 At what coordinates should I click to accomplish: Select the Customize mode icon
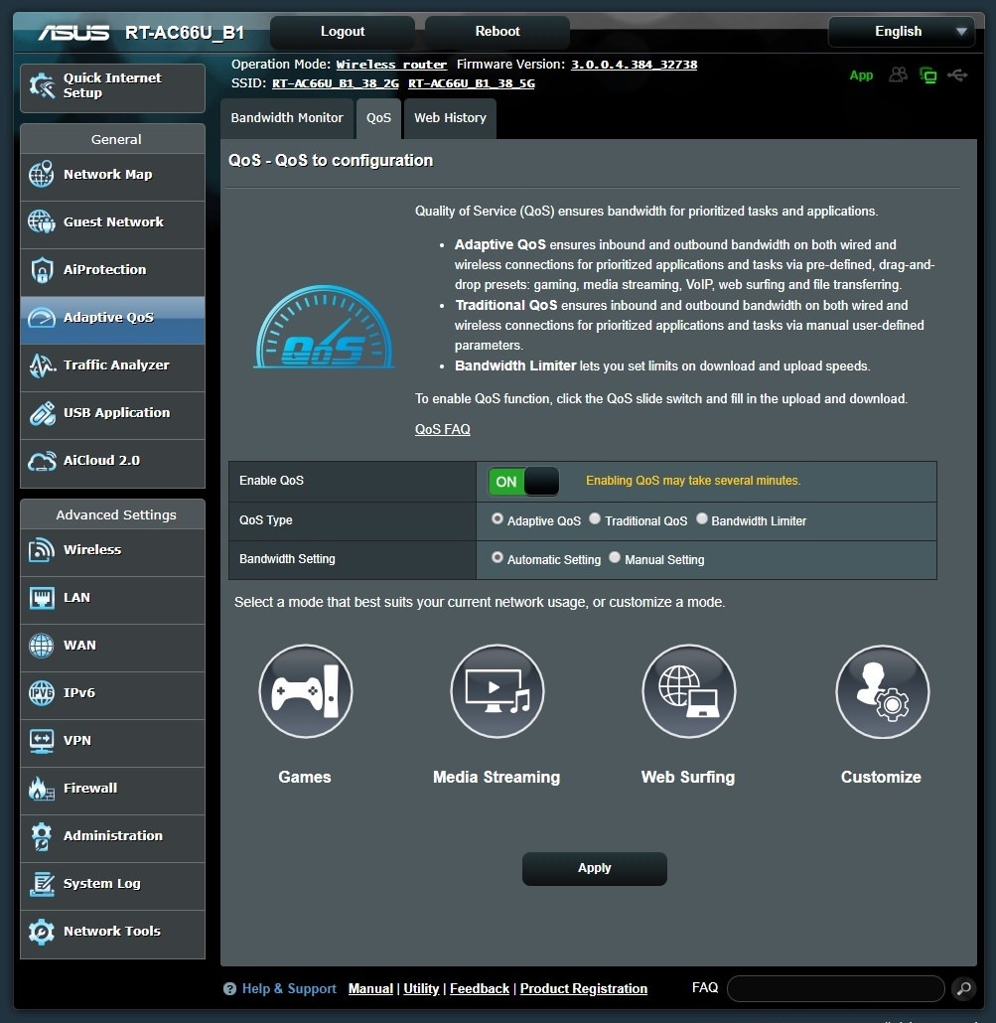click(883, 691)
